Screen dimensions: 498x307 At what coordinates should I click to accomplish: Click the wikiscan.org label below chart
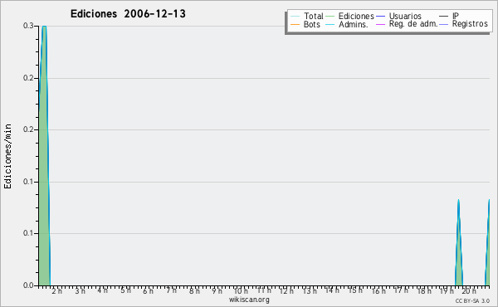point(249,300)
